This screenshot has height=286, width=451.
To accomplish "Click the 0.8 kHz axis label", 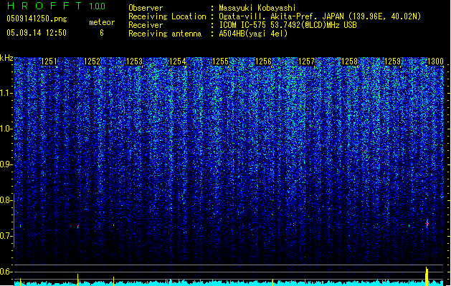I will pyautogui.click(x=6, y=200).
